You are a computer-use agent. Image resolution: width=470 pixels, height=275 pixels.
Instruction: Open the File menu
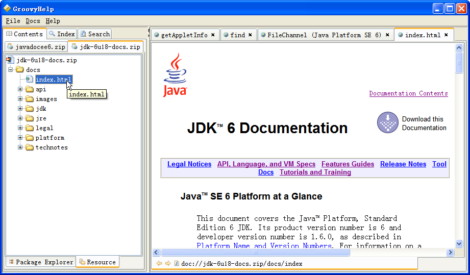(x=13, y=21)
